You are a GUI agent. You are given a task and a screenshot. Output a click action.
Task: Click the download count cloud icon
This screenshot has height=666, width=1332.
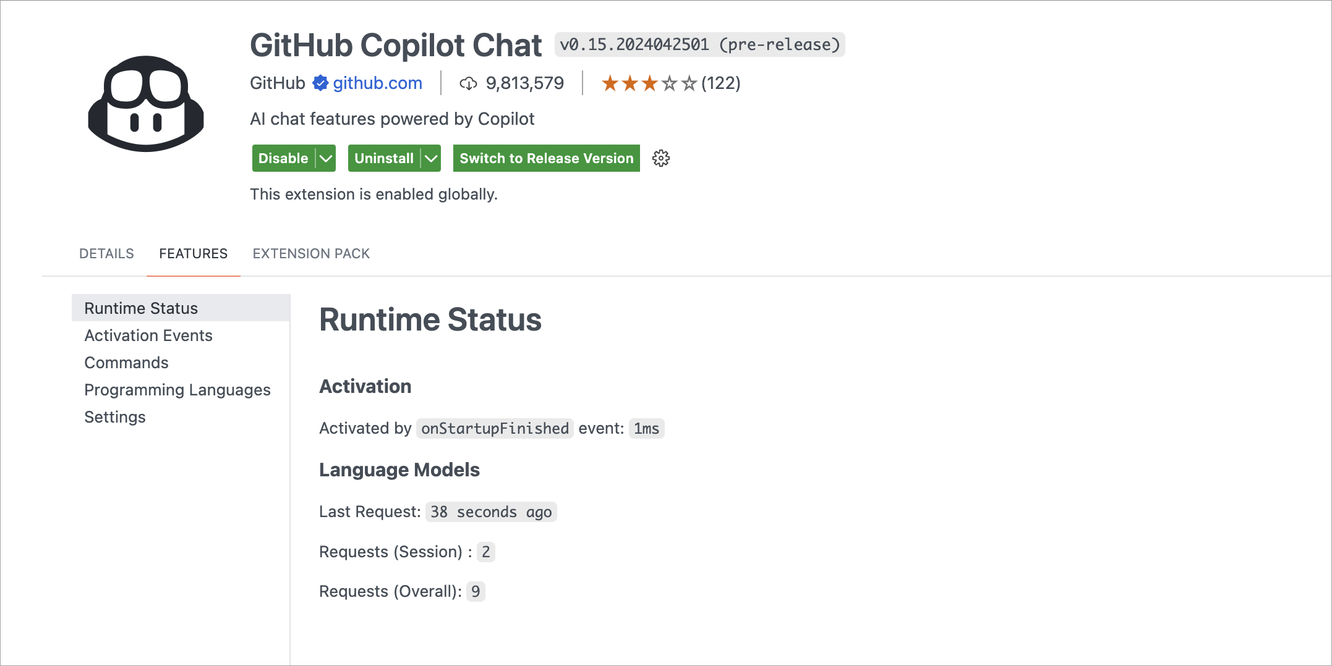[469, 83]
